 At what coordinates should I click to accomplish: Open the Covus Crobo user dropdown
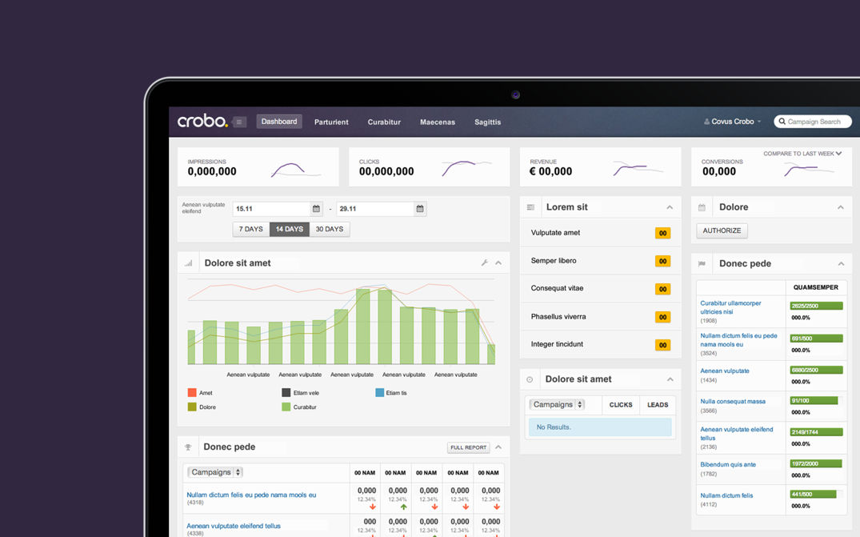point(733,121)
